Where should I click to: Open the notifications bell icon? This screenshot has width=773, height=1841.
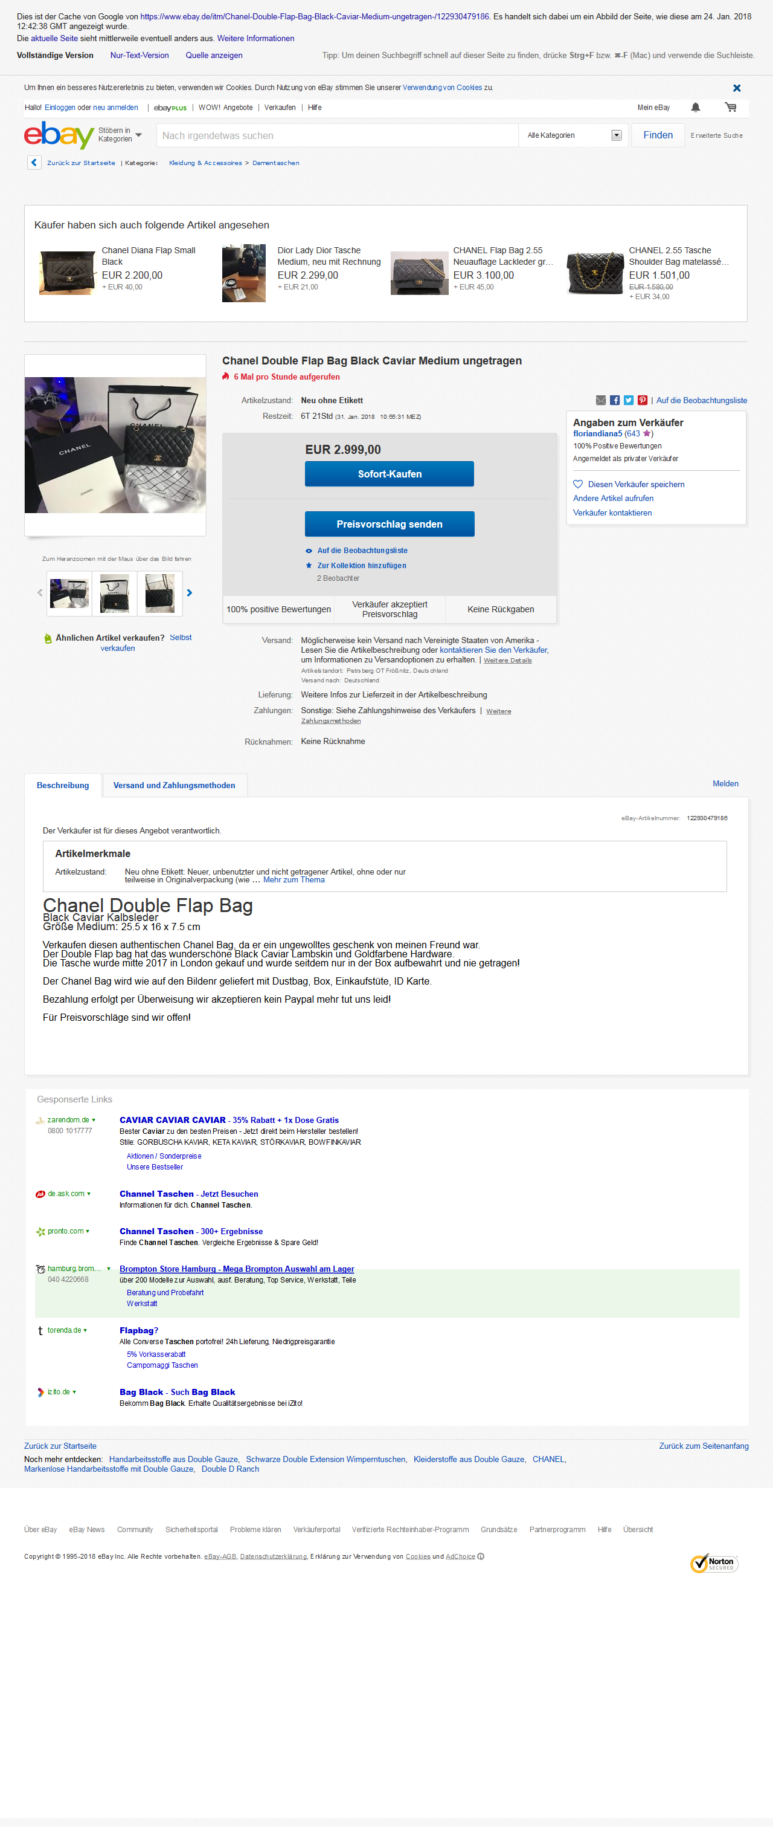(695, 107)
